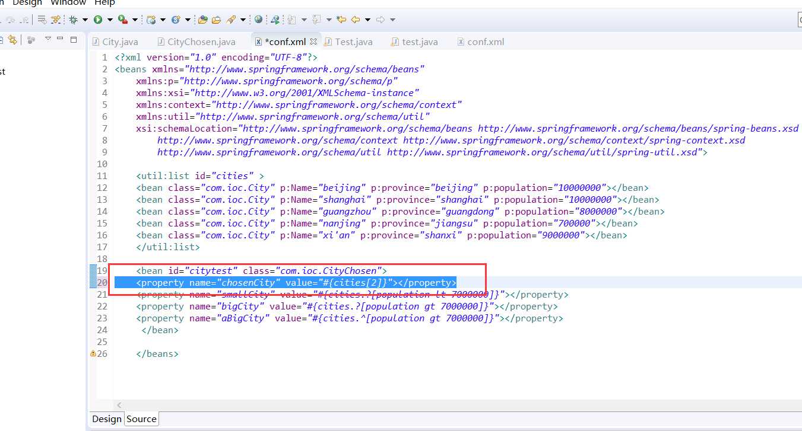Open the left panel View Menu triangle

tap(48, 39)
